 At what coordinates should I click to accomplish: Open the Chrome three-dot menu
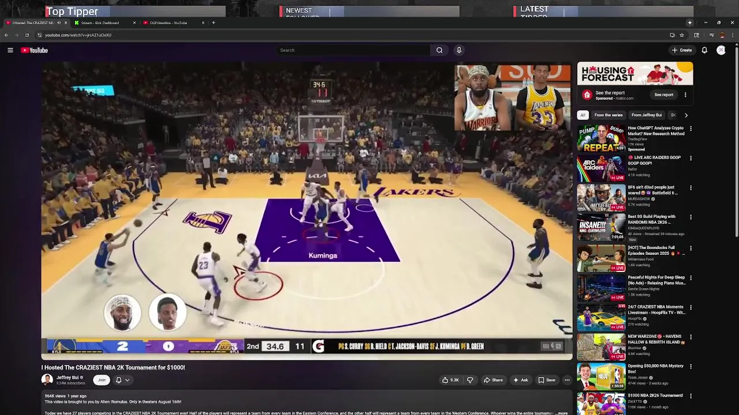(x=732, y=35)
